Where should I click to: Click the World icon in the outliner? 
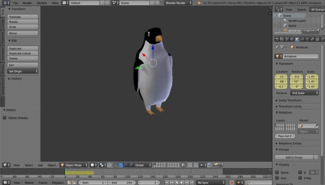(285, 26)
